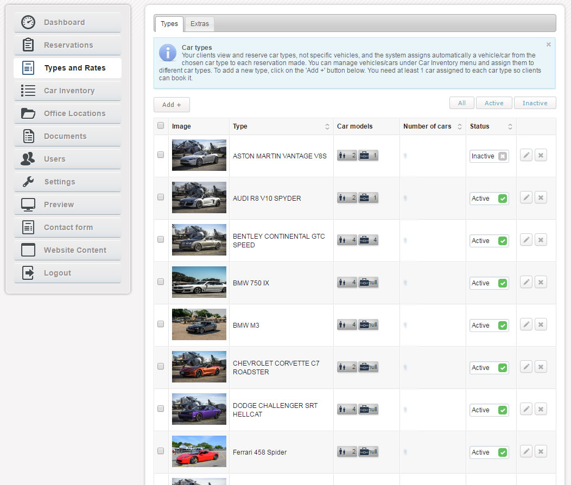Close the Car types info box
This screenshot has width=571, height=485.
(548, 44)
